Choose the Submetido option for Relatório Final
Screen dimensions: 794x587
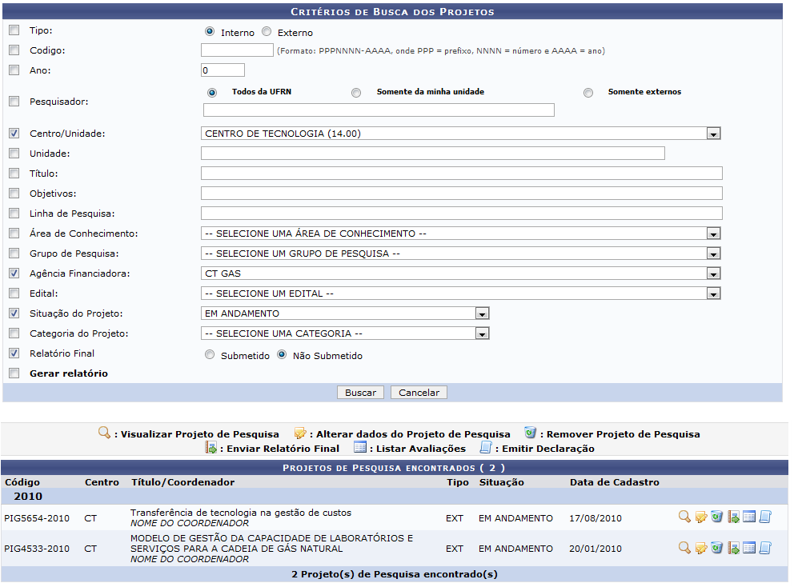point(210,354)
